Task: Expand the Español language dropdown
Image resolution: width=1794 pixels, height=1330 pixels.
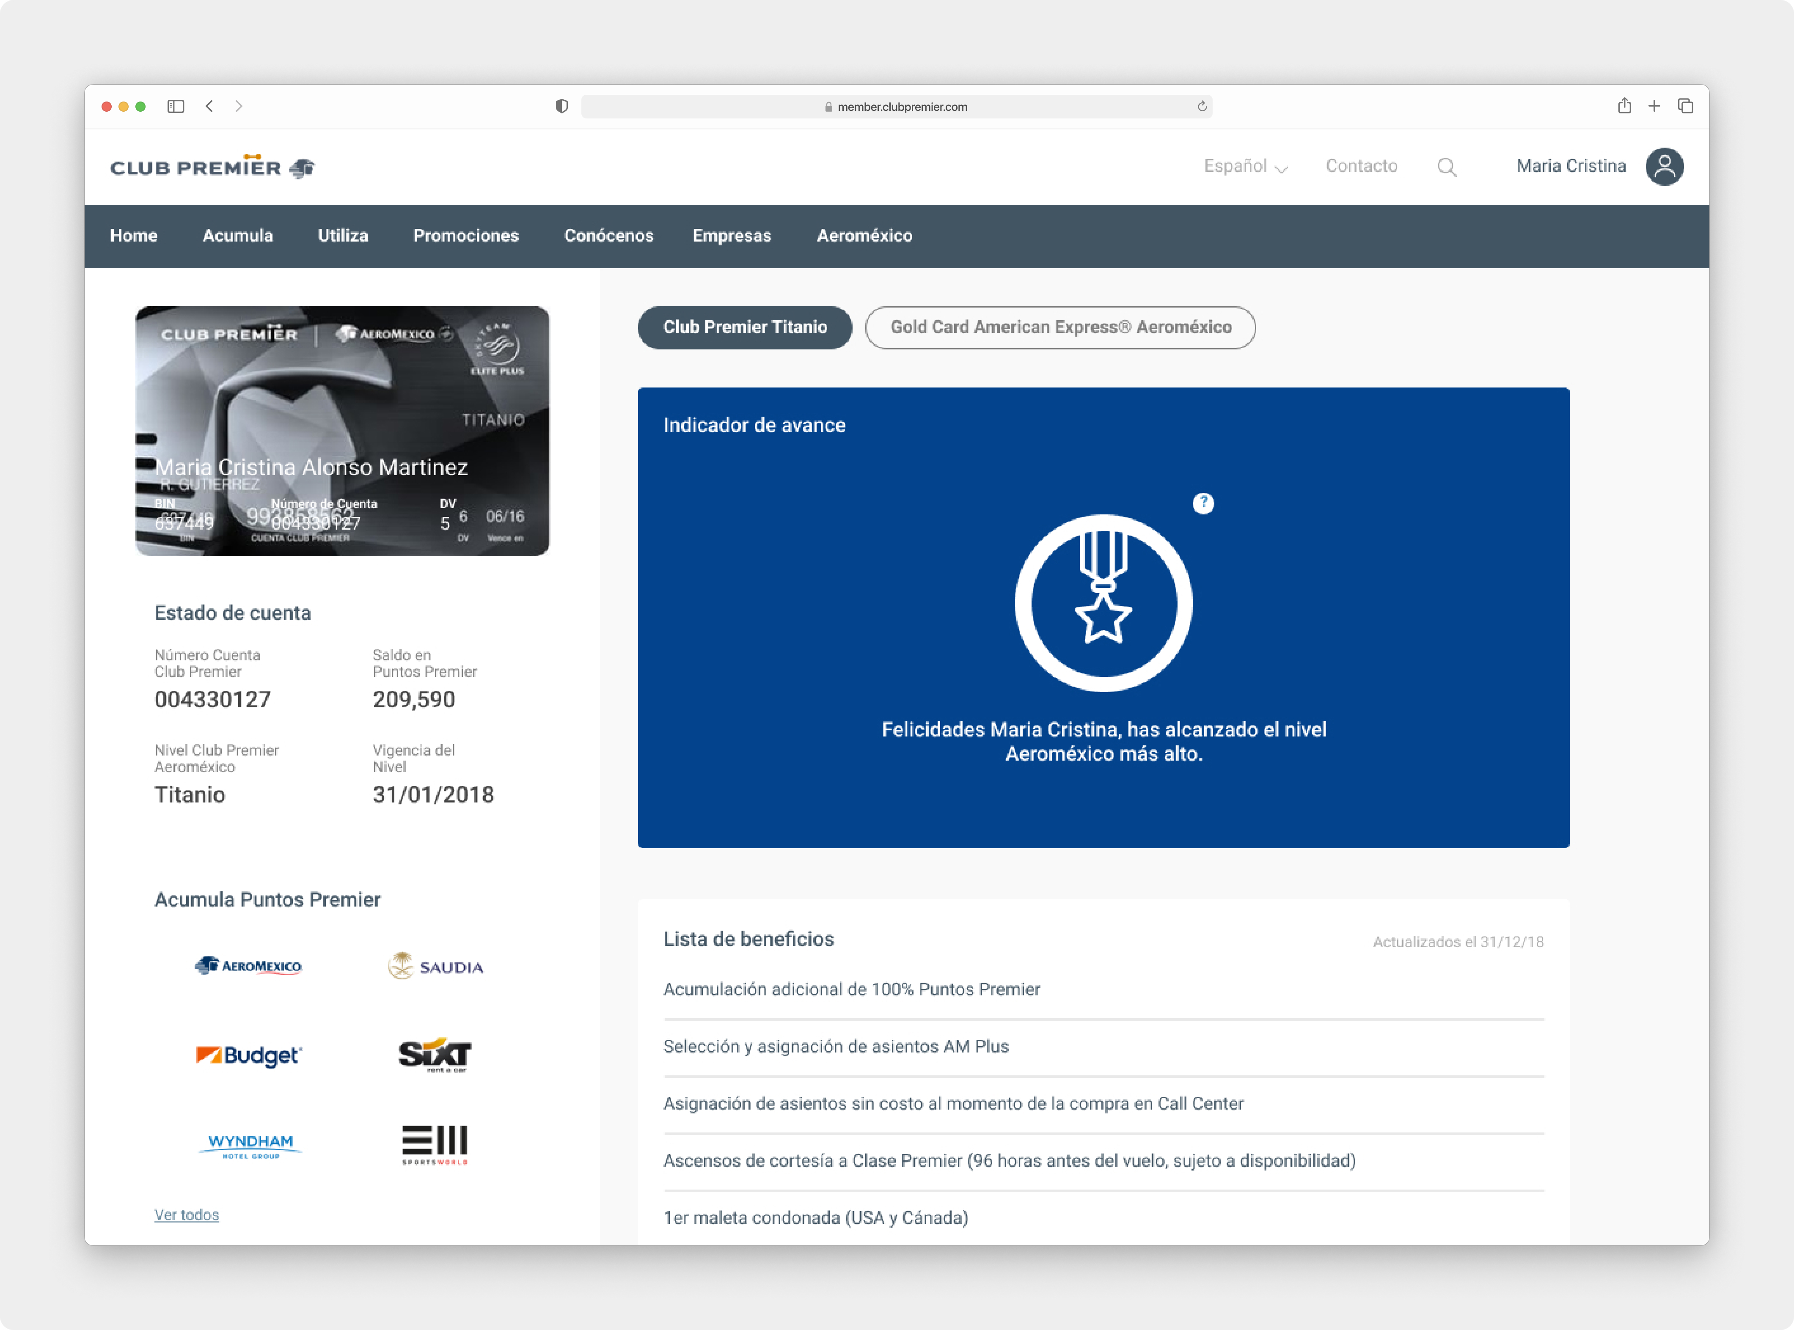Action: 1246,166
